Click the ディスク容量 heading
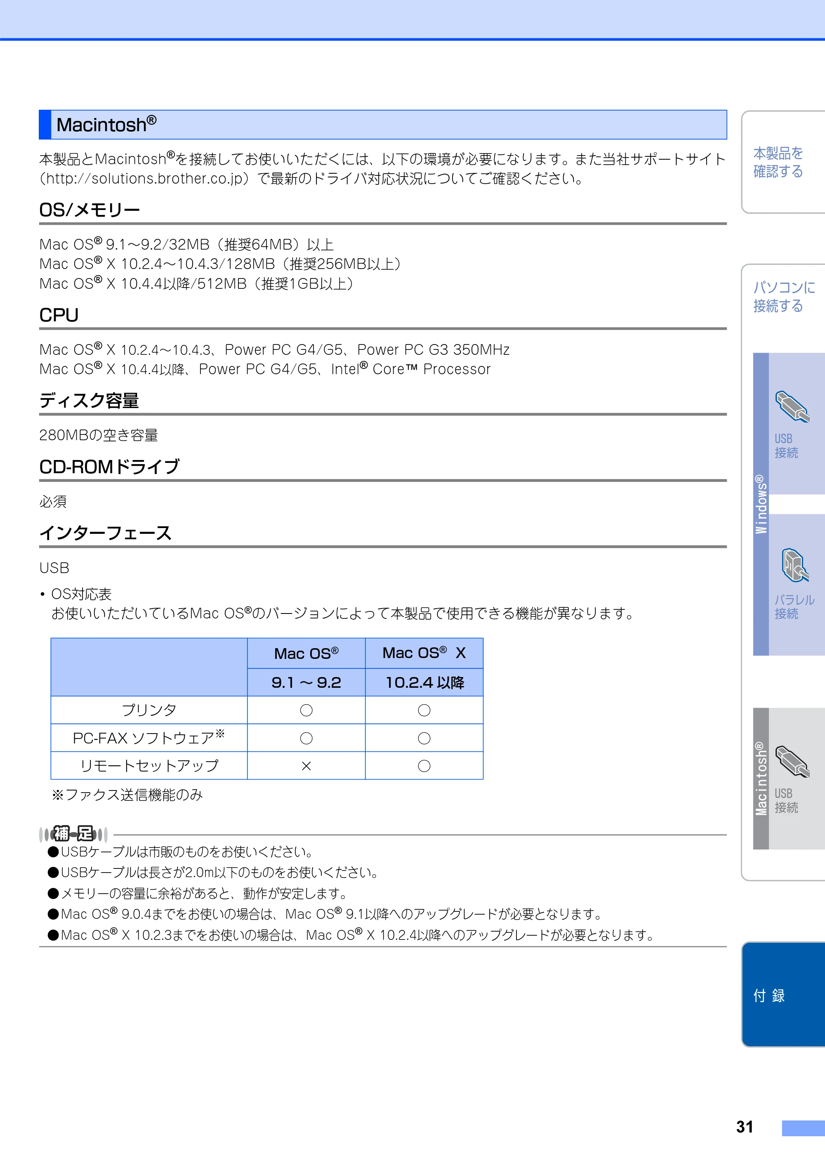 click(x=89, y=400)
